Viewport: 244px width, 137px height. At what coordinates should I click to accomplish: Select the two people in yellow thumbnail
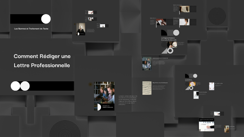227,129
